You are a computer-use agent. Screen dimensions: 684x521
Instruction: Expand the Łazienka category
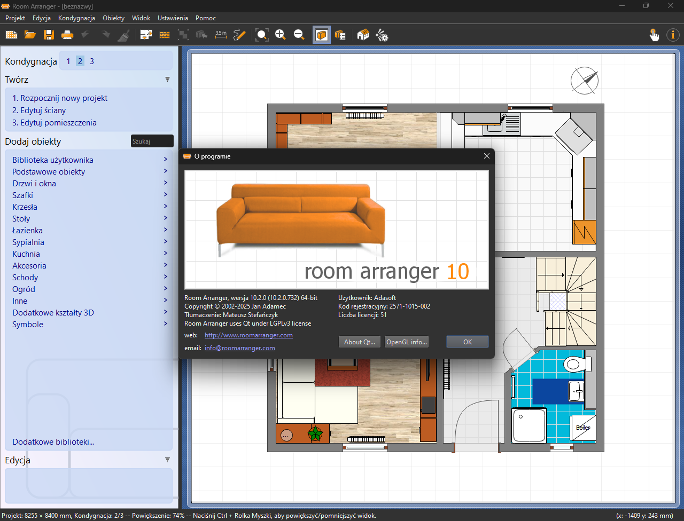click(90, 231)
